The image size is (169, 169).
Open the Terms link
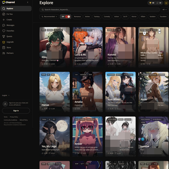(6, 117)
